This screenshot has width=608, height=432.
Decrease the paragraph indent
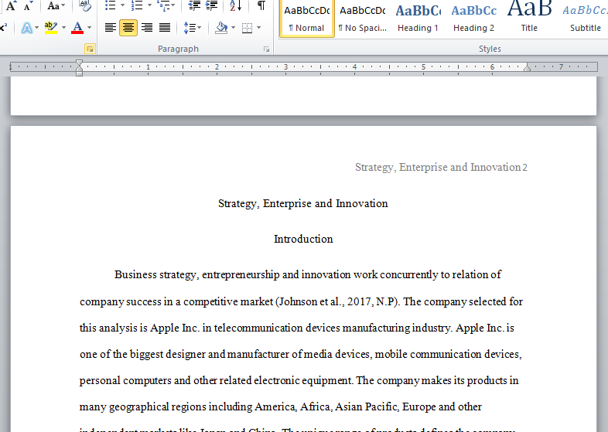(194, 5)
